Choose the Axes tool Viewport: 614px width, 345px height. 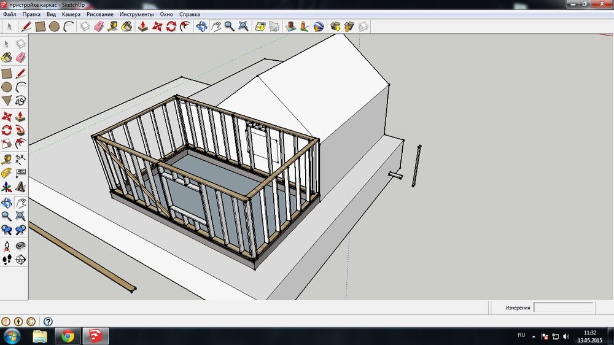point(7,187)
